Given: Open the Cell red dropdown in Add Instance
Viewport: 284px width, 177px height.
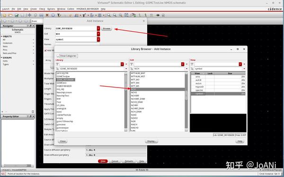Looking at the screenshot, I should pos(98,34).
